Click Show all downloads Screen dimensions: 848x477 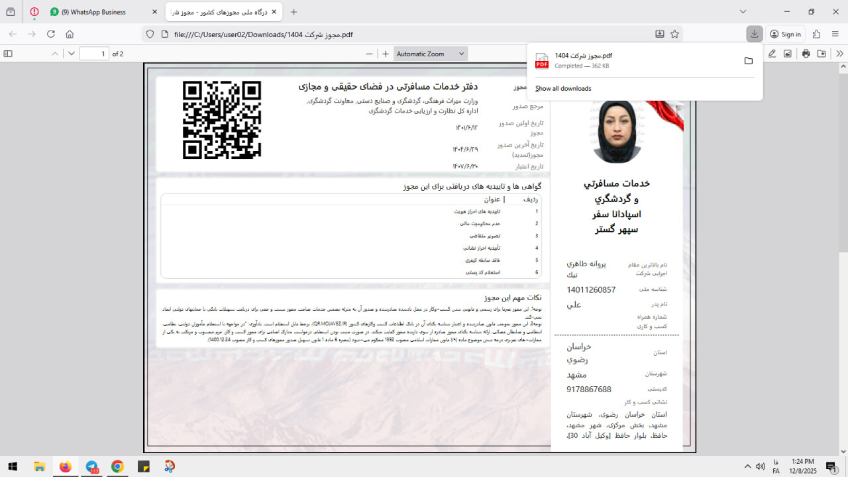tap(563, 89)
